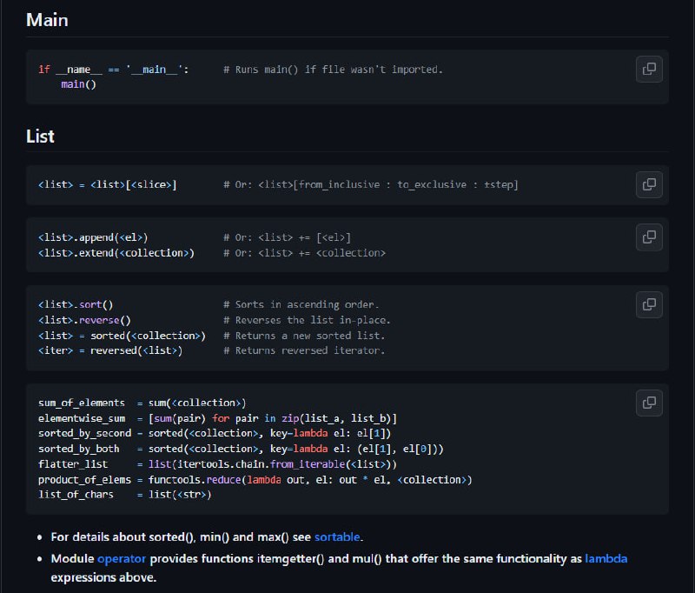This screenshot has width=695, height=593.
Task: Click the product_of_elems code line
Action: coord(255,480)
